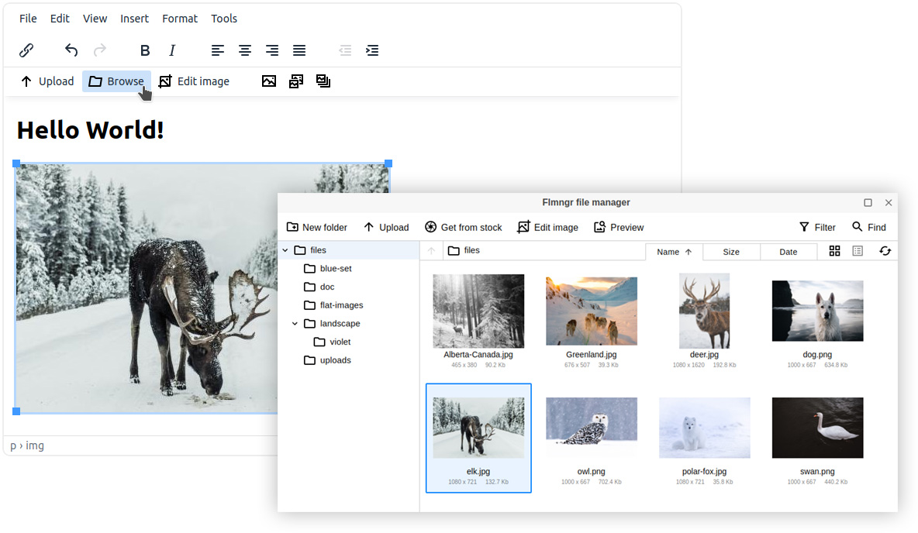
Task: Open the Insert menu
Action: point(135,19)
